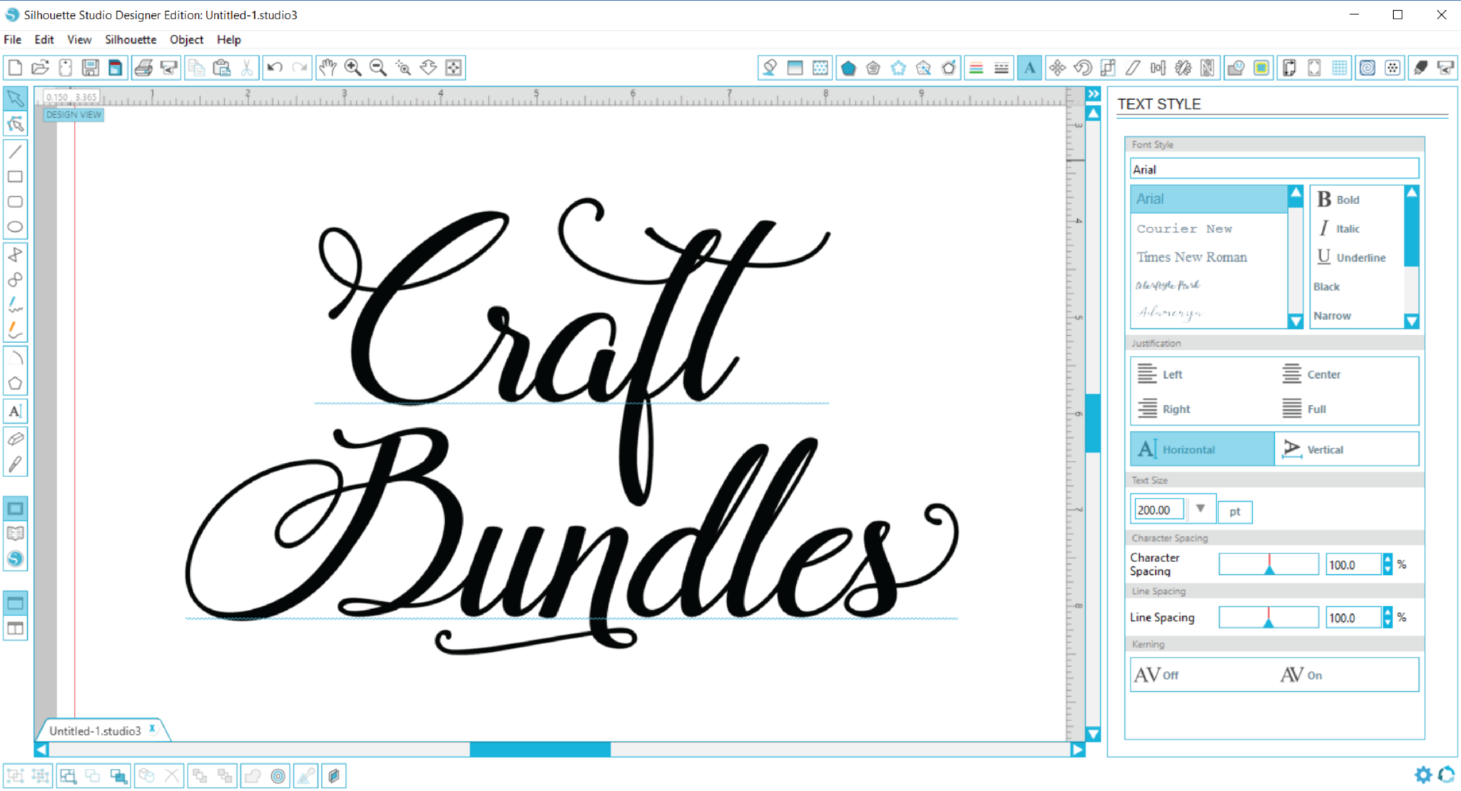Open the Text Size dropdown arrow
The image size is (1461, 791).
click(1201, 509)
